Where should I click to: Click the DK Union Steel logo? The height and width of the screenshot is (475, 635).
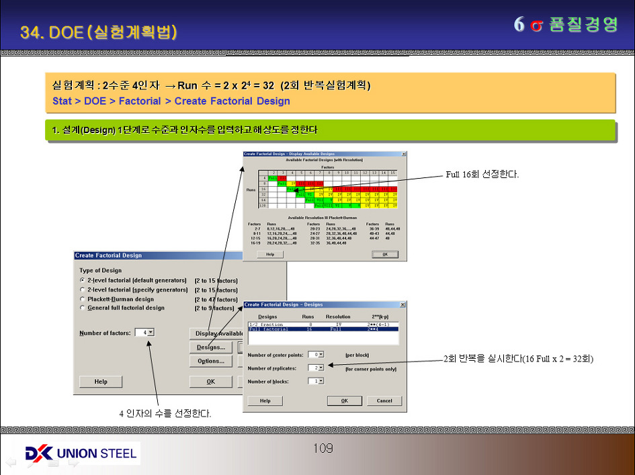(80, 453)
